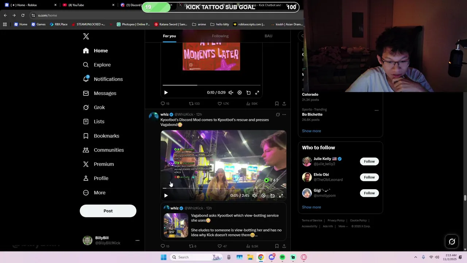The image size is (467, 263).
Task: Reload the browser page
Action: pyautogui.click(x=23, y=15)
